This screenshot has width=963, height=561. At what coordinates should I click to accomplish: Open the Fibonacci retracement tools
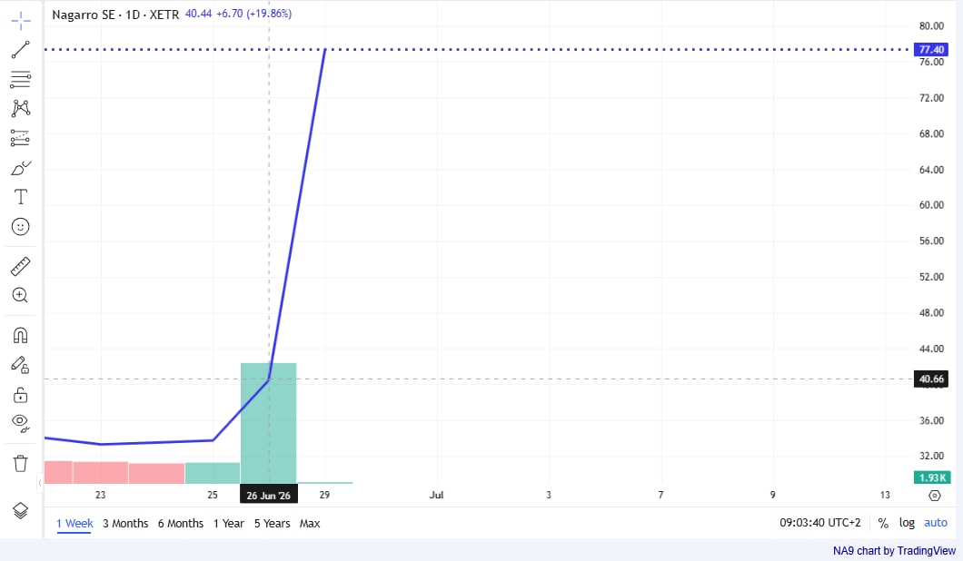coord(20,79)
